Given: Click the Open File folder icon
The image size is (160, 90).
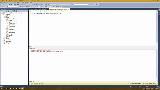Looking at the screenshot, I should click(x=7, y=5).
